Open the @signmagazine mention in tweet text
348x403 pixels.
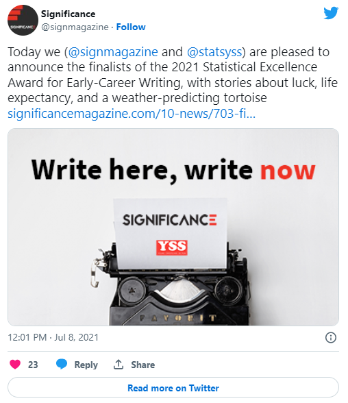tap(113, 52)
